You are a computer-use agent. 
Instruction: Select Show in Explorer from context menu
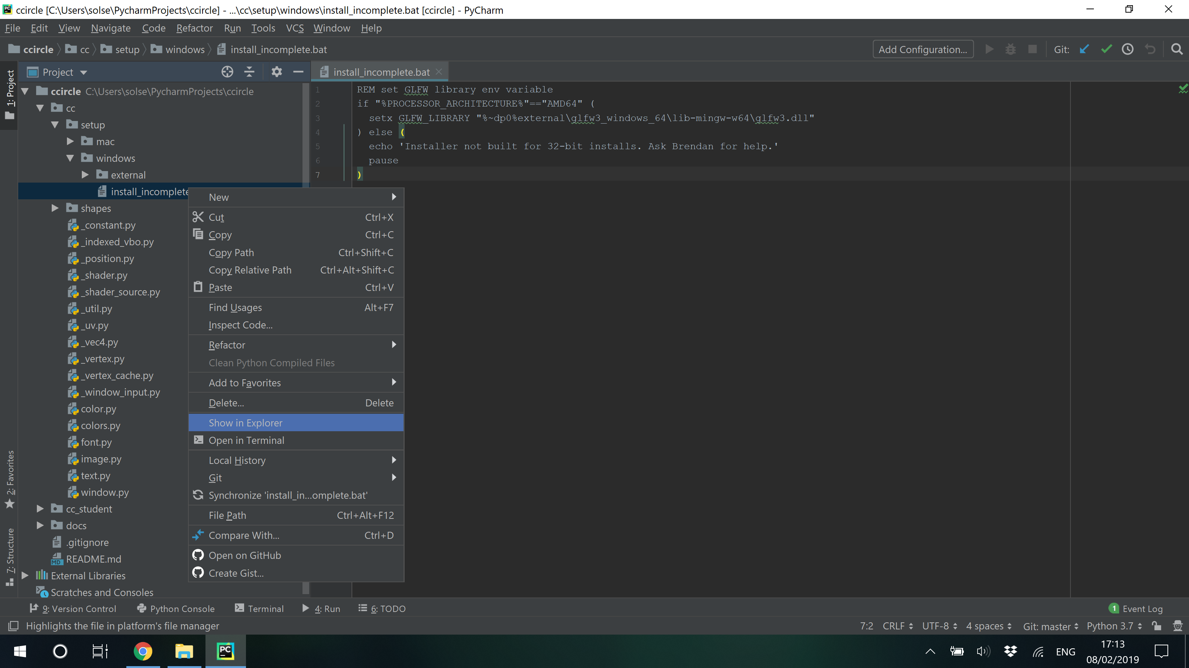296,423
